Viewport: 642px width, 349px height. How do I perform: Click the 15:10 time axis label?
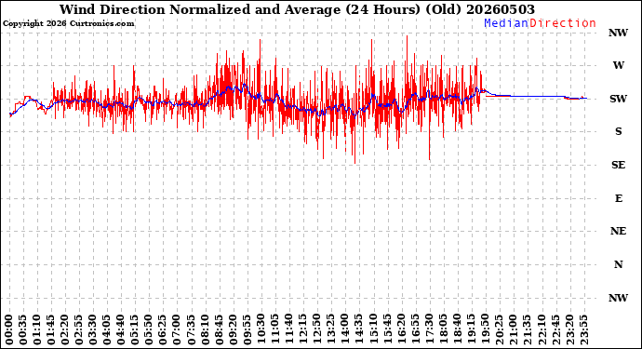click(373, 330)
